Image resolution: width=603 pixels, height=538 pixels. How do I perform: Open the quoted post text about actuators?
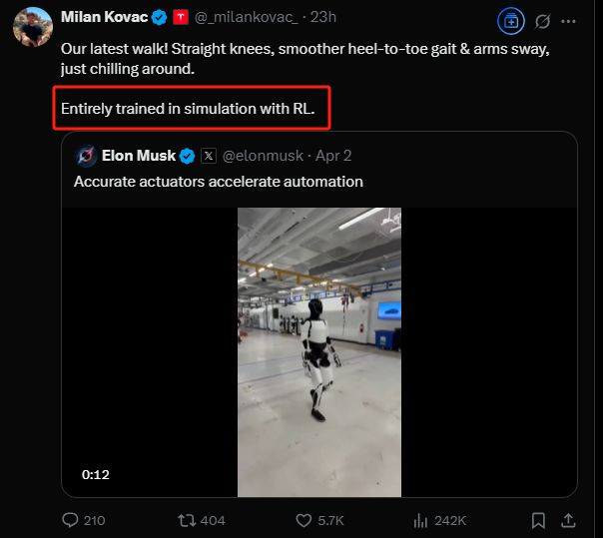point(218,182)
